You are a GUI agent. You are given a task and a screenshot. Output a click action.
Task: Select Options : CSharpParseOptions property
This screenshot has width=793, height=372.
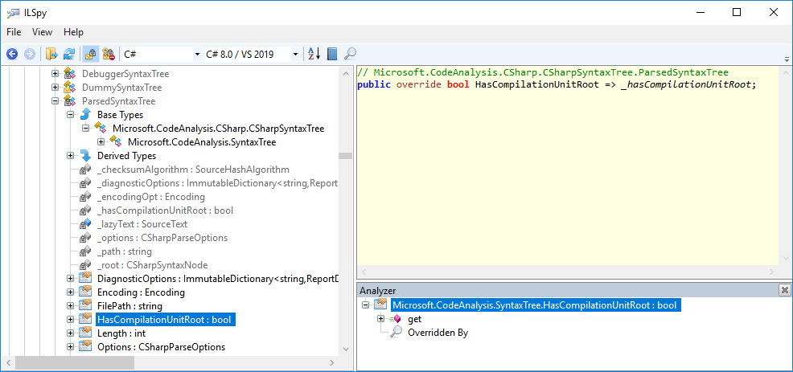pos(162,347)
